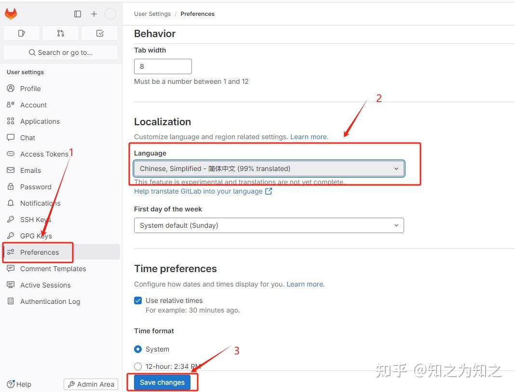Open assigned issues icon

21,33
